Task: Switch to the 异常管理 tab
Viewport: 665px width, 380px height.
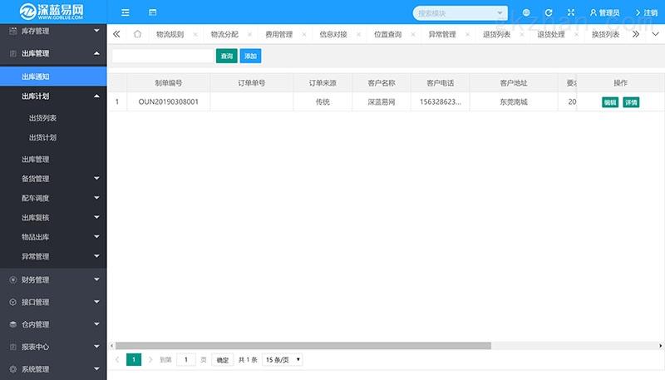Action: [x=442, y=34]
